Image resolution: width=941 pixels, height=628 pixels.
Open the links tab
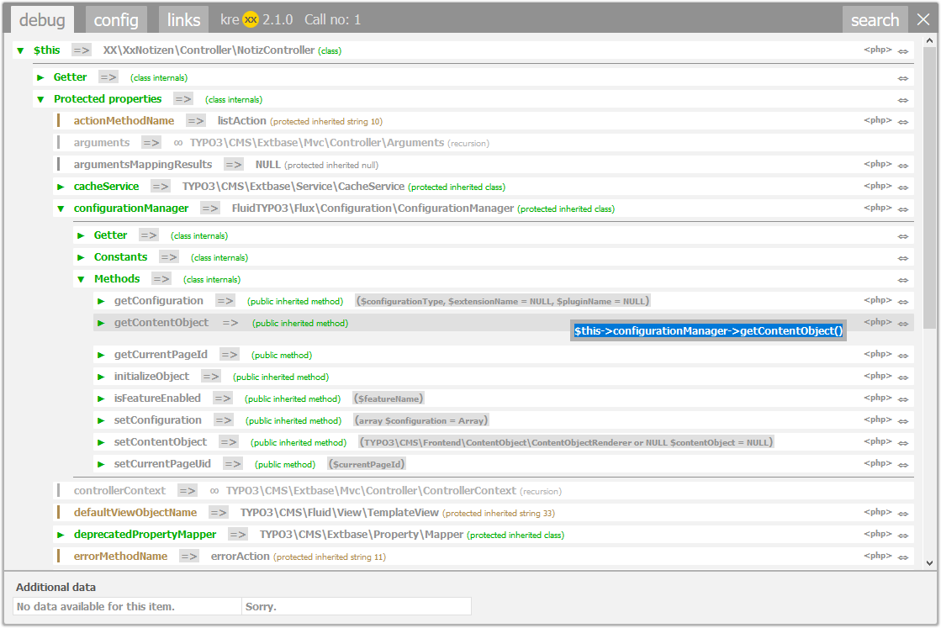[x=183, y=20]
